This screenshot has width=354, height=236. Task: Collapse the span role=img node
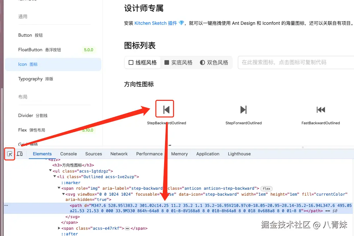[59, 188]
